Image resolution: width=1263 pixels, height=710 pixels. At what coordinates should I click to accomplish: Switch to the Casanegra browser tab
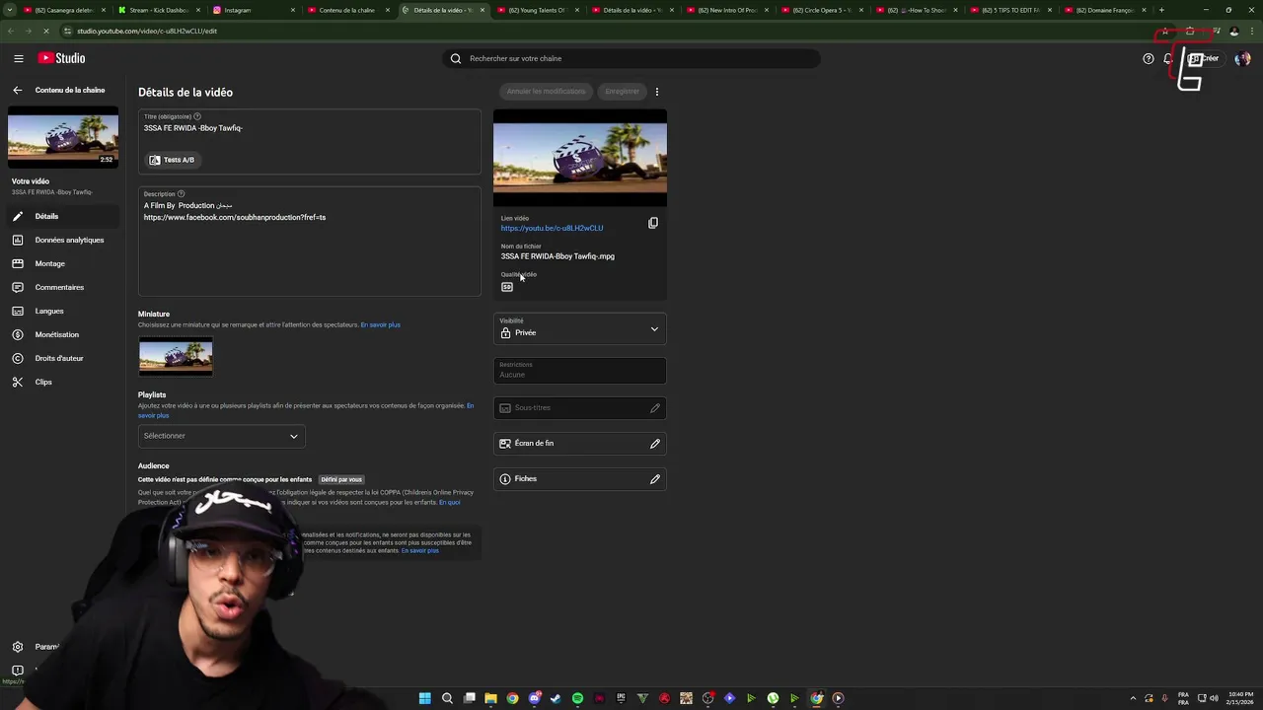pyautogui.click(x=63, y=10)
